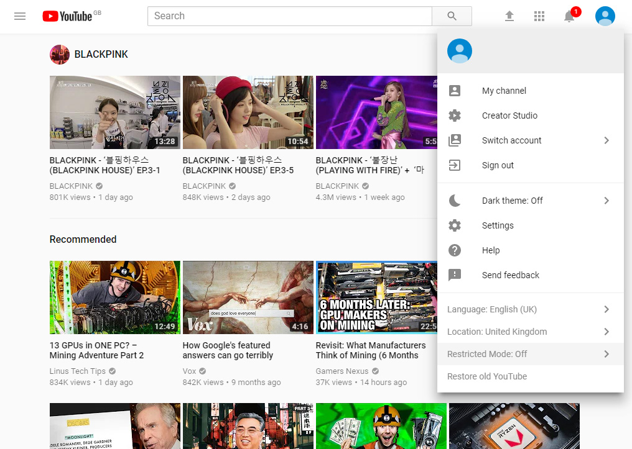This screenshot has width=632, height=449.
Task: Click the BLACKPINK channel avatar
Action: (60, 54)
